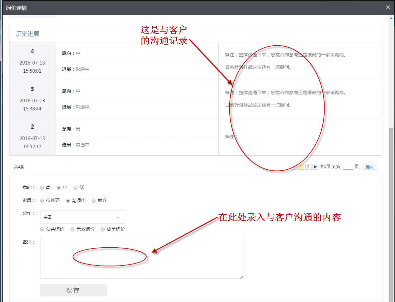Select the 高 intent radio button

(x=42, y=188)
